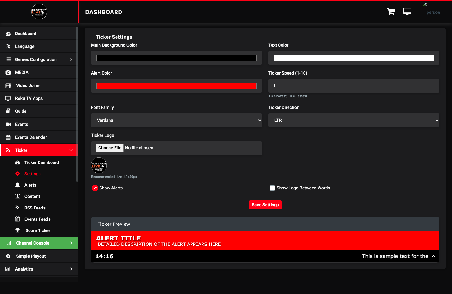Click the ticker logo thumbnail preview
The height and width of the screenshot is (294, 452).
pyautogui.click(x=99, y=165)
